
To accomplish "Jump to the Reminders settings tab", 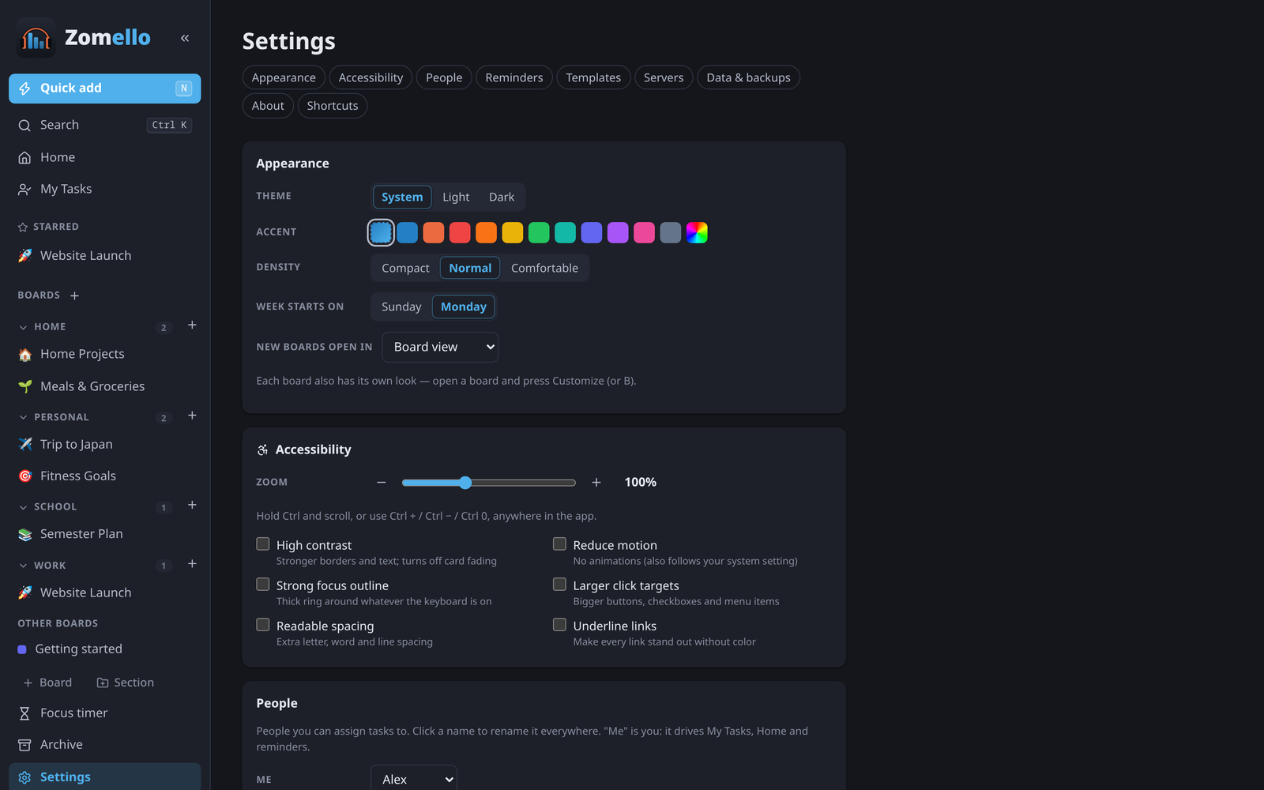I will (x=514, y=77).
